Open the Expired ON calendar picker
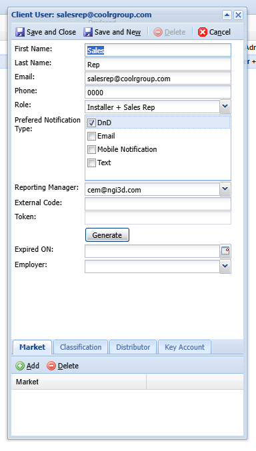 pyautogui.click(x=225, y=251)
